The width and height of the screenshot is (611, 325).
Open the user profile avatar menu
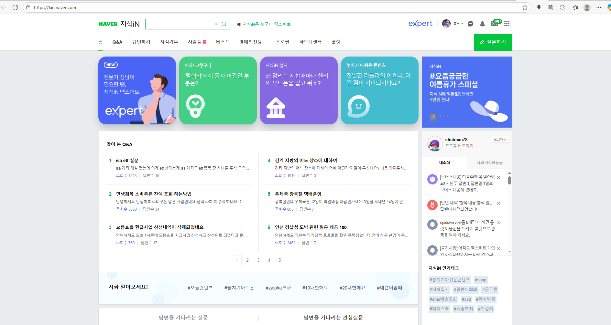coord(446,24)
